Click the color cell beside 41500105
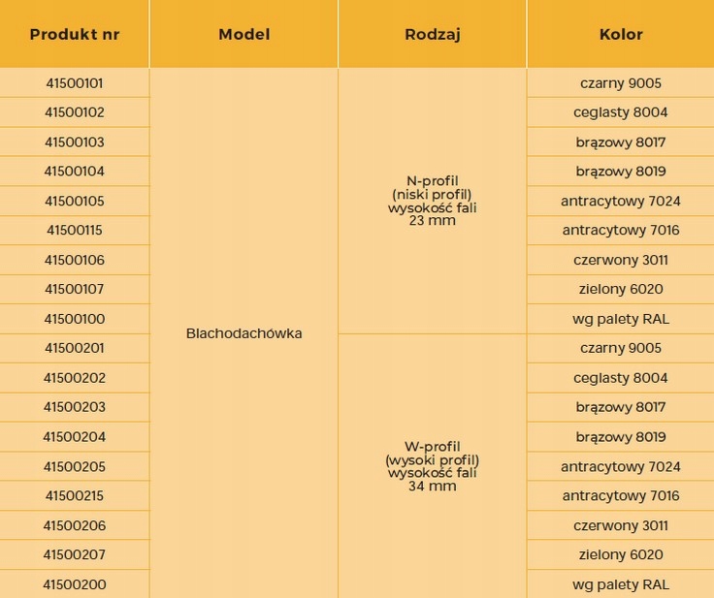Image resolution: width=714 pixels, height=598 pixels. [621, 202]
